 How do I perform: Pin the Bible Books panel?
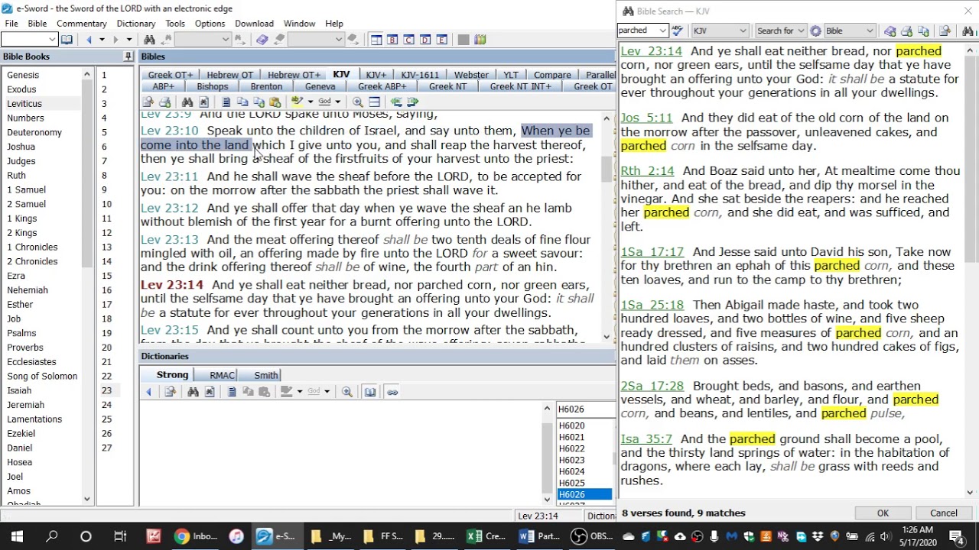click(x=128, y=57)
